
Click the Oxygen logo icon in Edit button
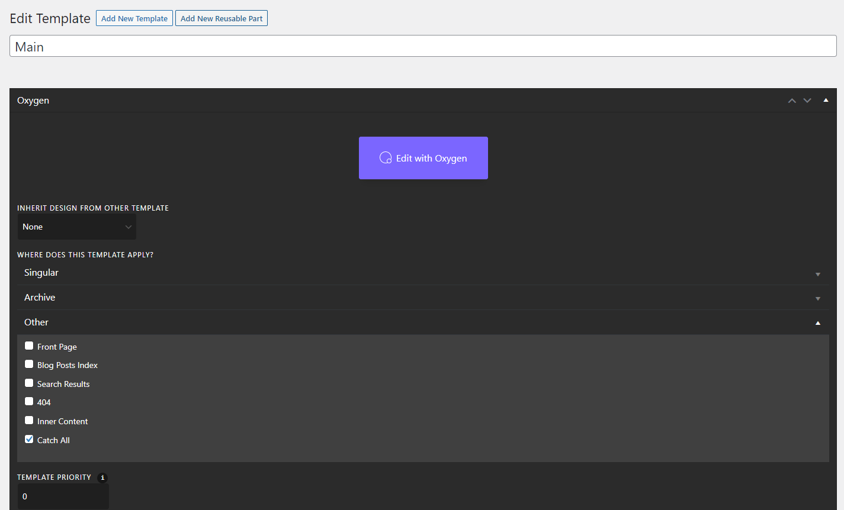(x=386, y=158)
